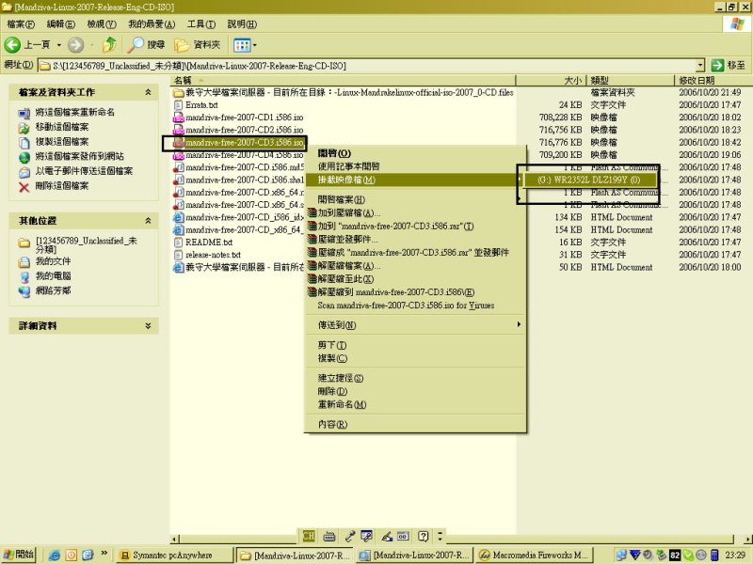Click the 移至 Go button
The image size is (753, 564).
[x=728, y=65]
